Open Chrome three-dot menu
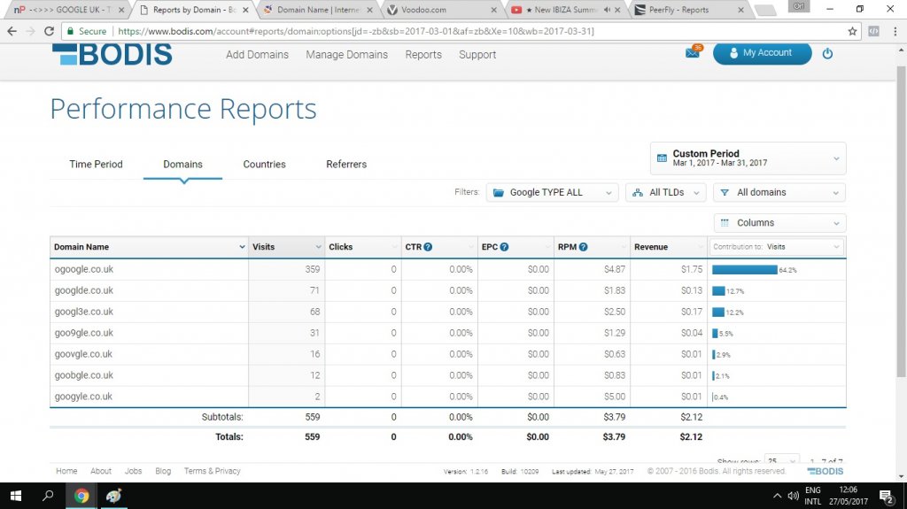The height and width of the screenshot is (509, 907). pos(895,31)
